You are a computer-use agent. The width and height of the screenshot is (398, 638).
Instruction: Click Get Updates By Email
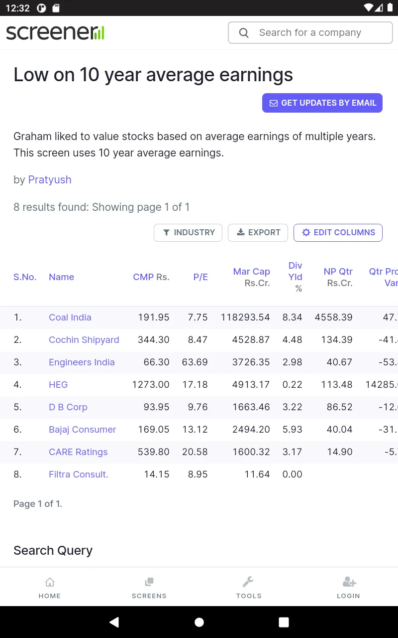pos(322,103)
